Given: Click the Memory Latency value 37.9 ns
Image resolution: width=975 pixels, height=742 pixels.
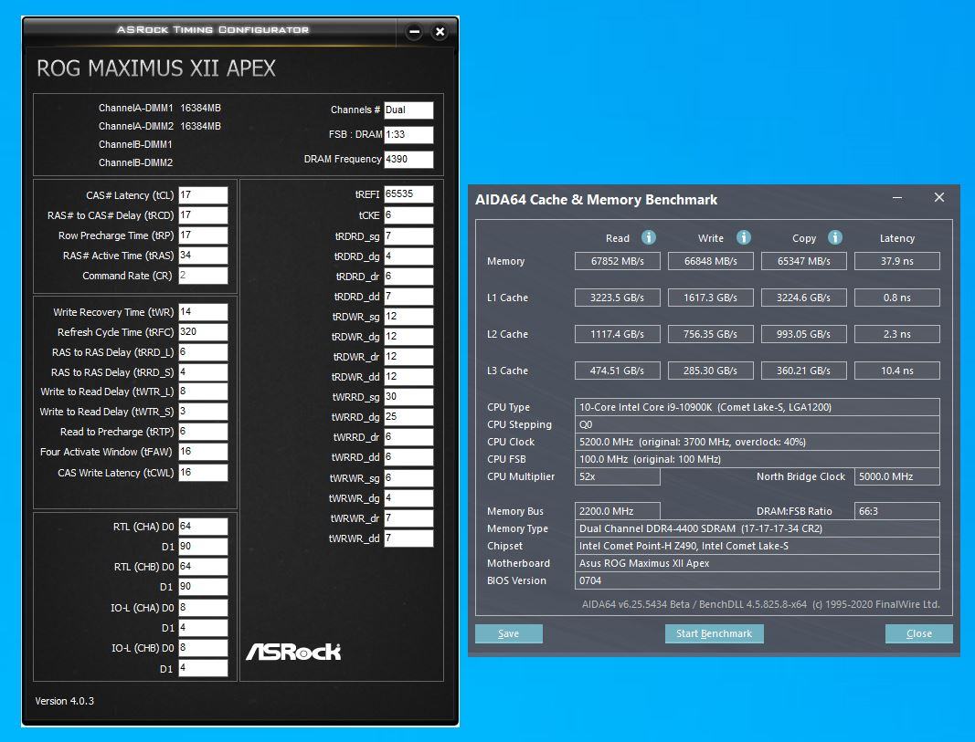Looking at the screenshot, I should pyautogui.click(x=897, y=261).
